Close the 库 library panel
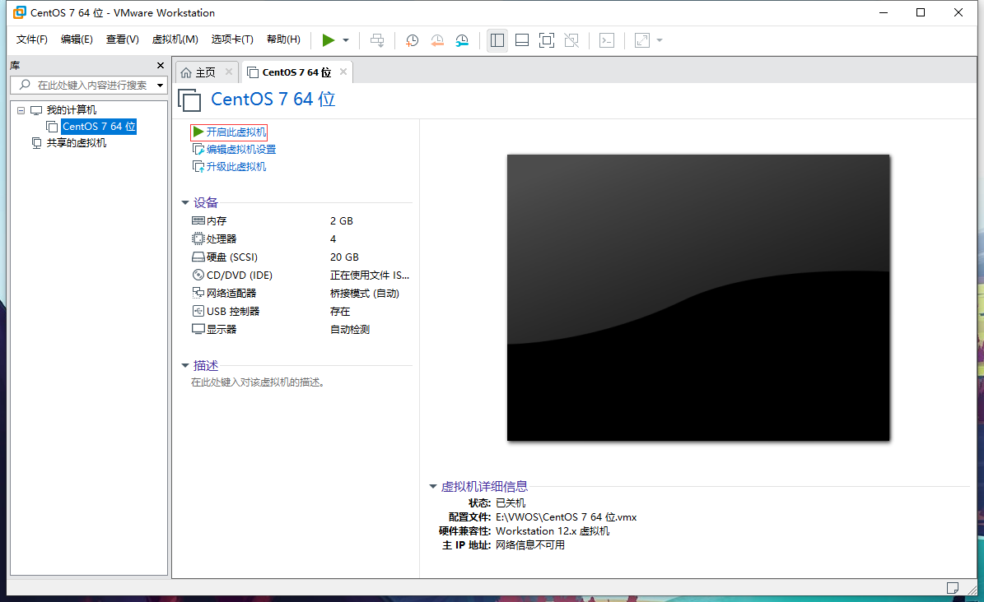Image resolution: width=984 pixels, height=602 pixels. click(x=160, y=65)
